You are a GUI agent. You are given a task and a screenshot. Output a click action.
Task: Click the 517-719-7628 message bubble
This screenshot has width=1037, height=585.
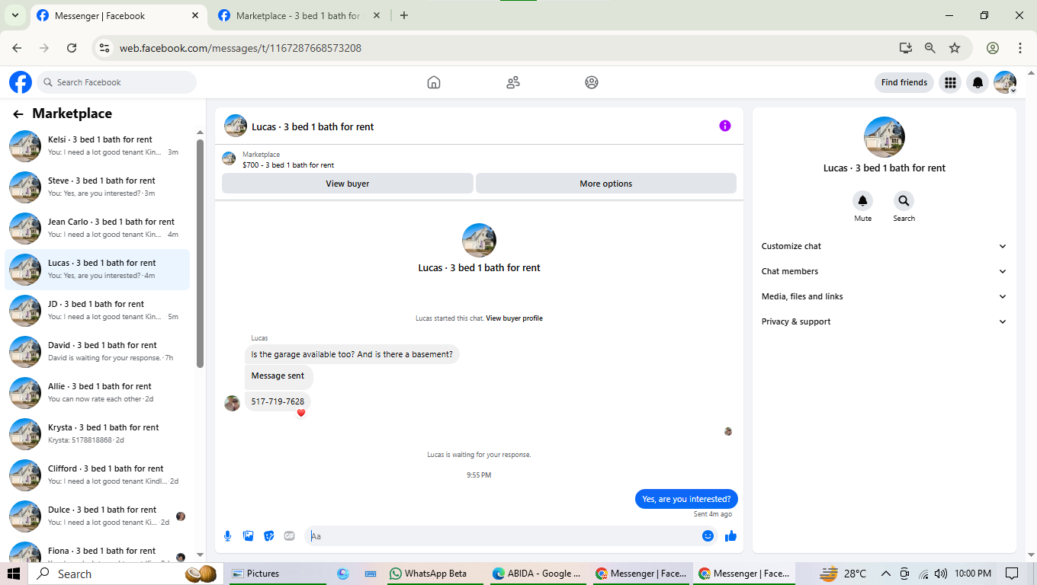[278, 401]
